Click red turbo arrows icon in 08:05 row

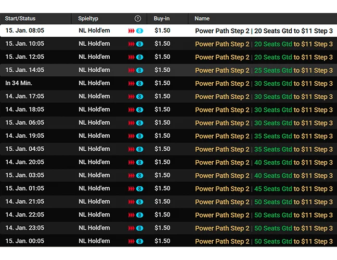(x=132, y=31)
